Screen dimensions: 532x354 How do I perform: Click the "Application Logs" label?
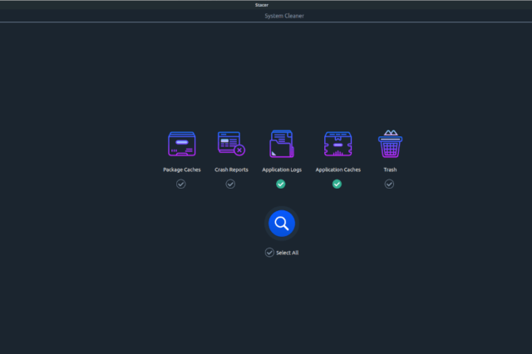click(x=281, y=170)
